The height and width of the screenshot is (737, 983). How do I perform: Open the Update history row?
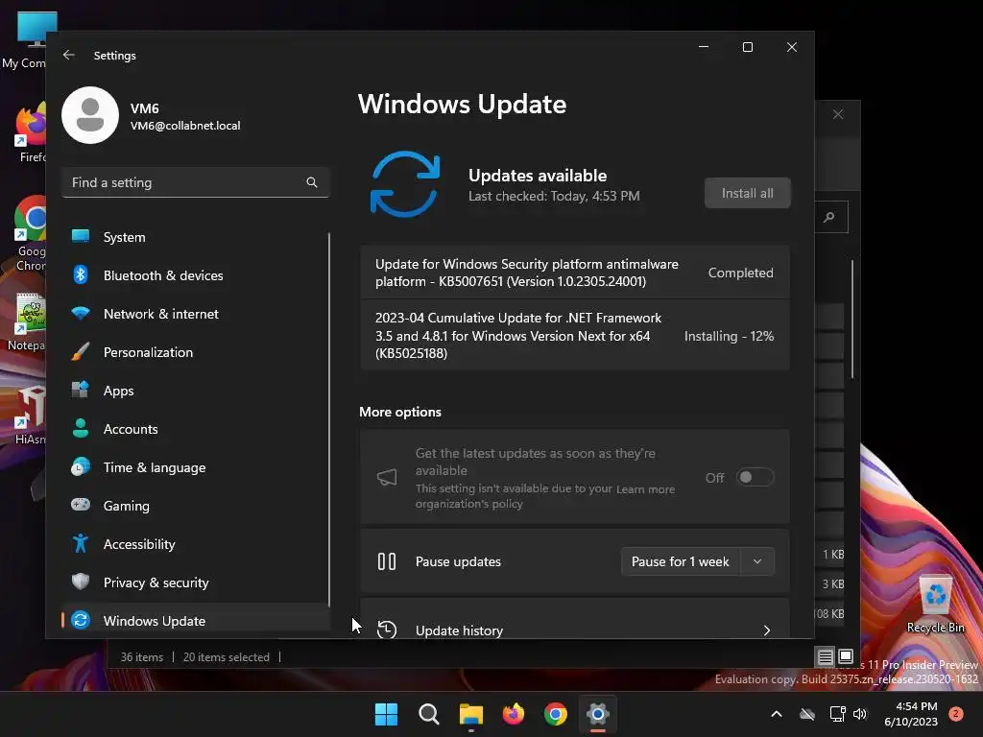pyautogui.click(x=575, y=620)
